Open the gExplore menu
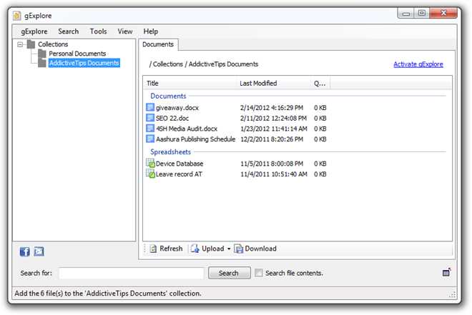The height and width of the screenshot is (315, 472). click(x=34, y=31)
